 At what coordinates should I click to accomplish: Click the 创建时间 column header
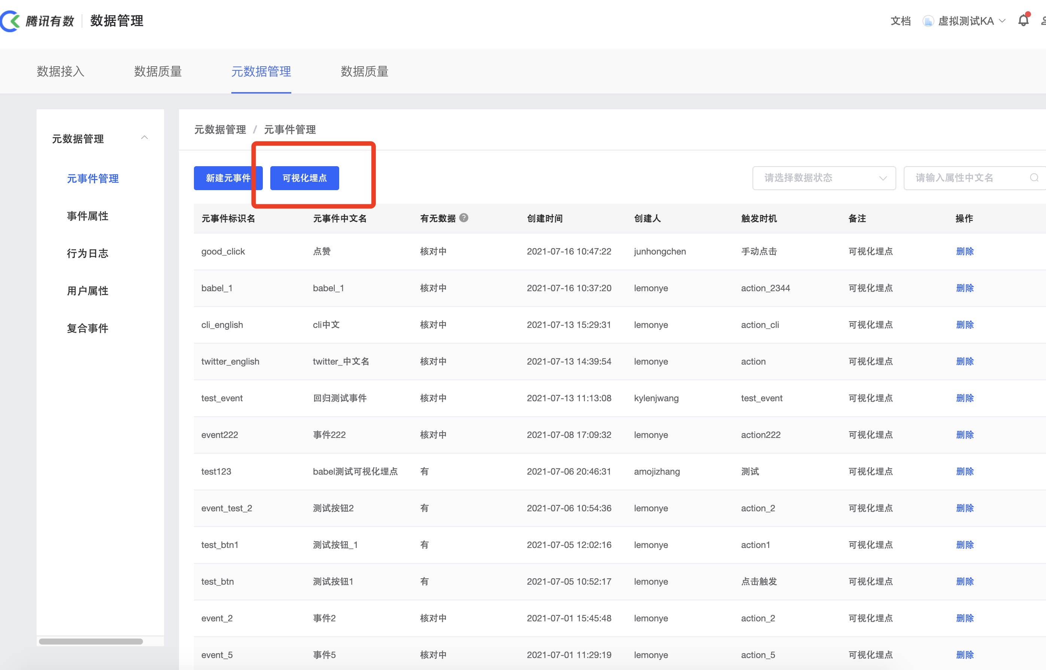coord(545,218)
